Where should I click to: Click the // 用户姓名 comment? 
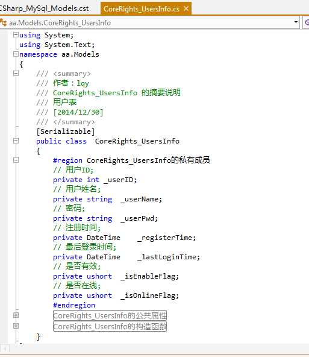pyautogui.click(x=76, y=189)
